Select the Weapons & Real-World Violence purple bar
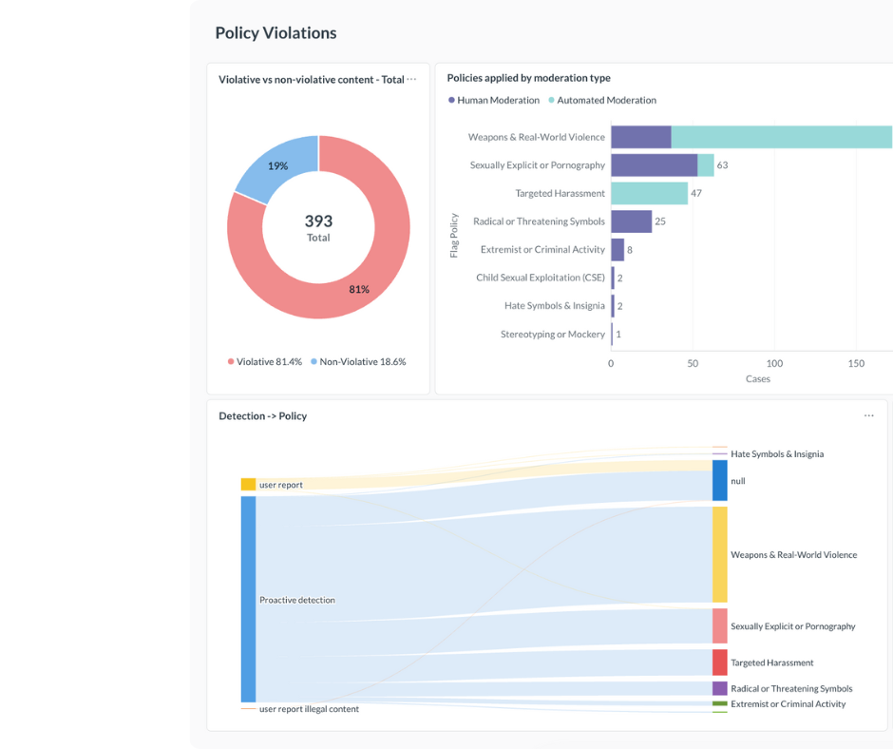This screenshot has width=893, height=749. (x=640, y=137)
